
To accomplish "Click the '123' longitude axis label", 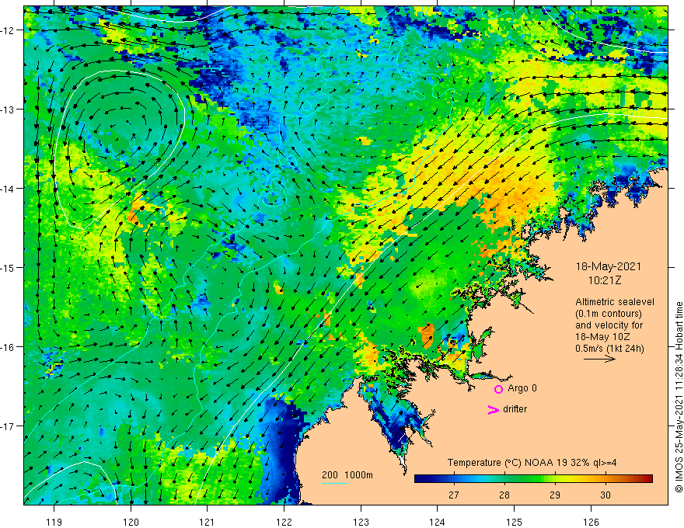I will pos(361,522).
